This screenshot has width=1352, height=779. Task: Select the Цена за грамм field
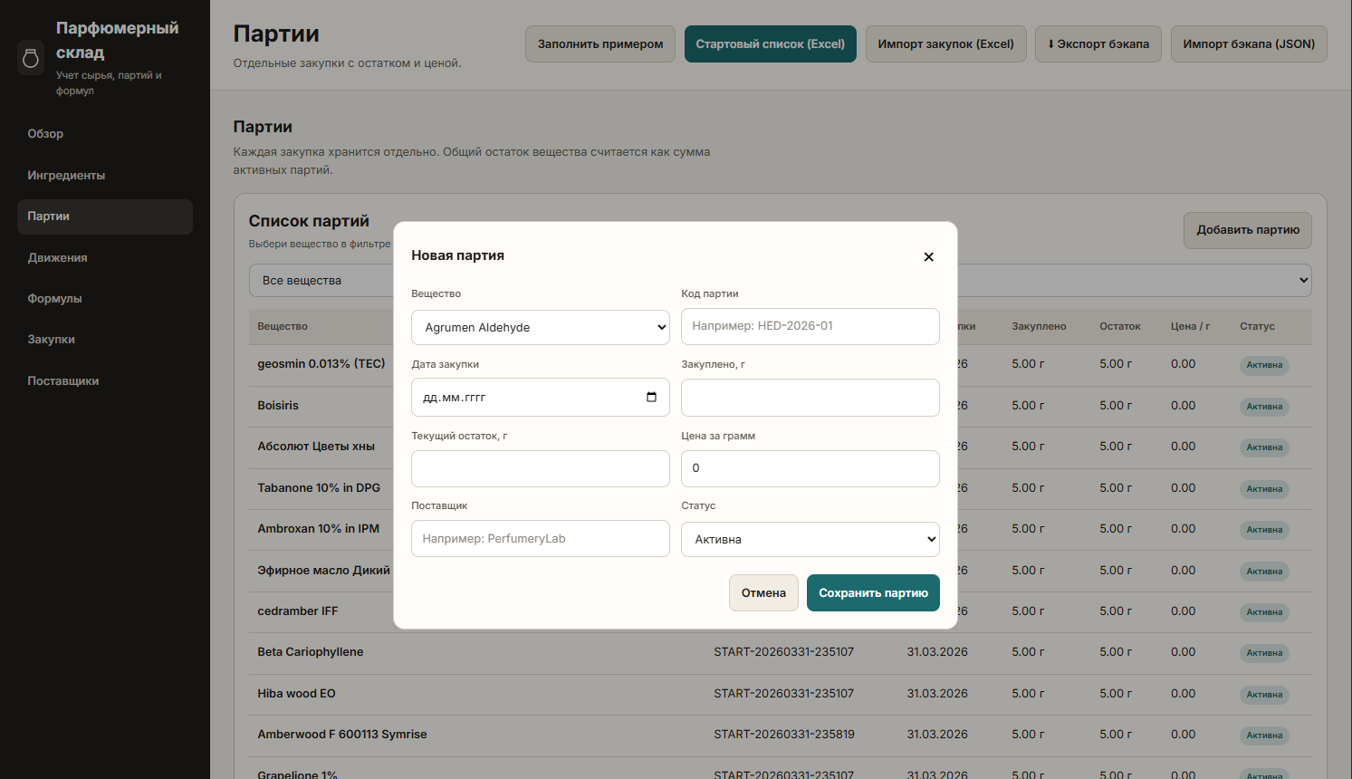pos(810,469)
